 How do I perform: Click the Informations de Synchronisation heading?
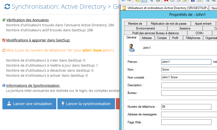33,86
